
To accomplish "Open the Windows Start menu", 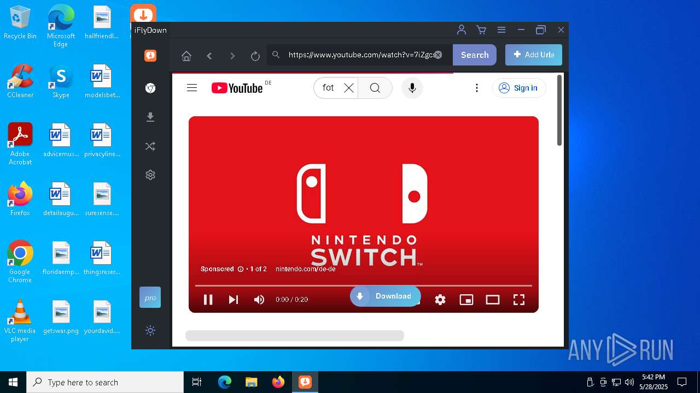I will 13,382.
